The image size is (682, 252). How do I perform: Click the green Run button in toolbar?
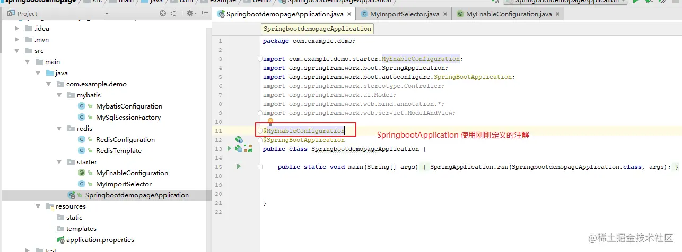click(x=636, y=2)
